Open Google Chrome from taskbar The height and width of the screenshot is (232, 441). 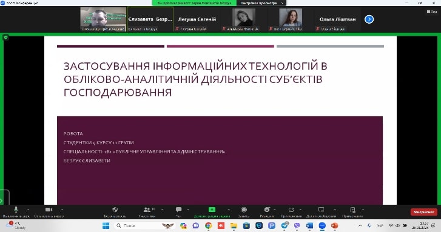209,225
